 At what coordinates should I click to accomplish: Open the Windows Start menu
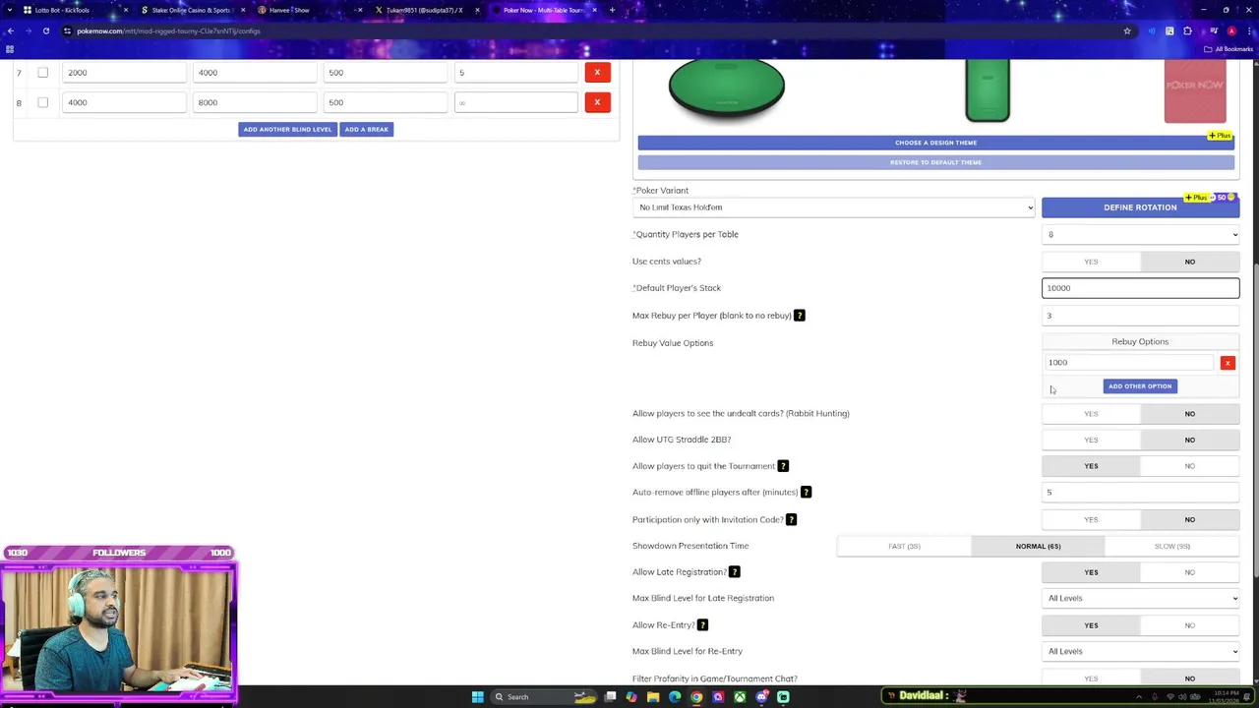[477, 697]
